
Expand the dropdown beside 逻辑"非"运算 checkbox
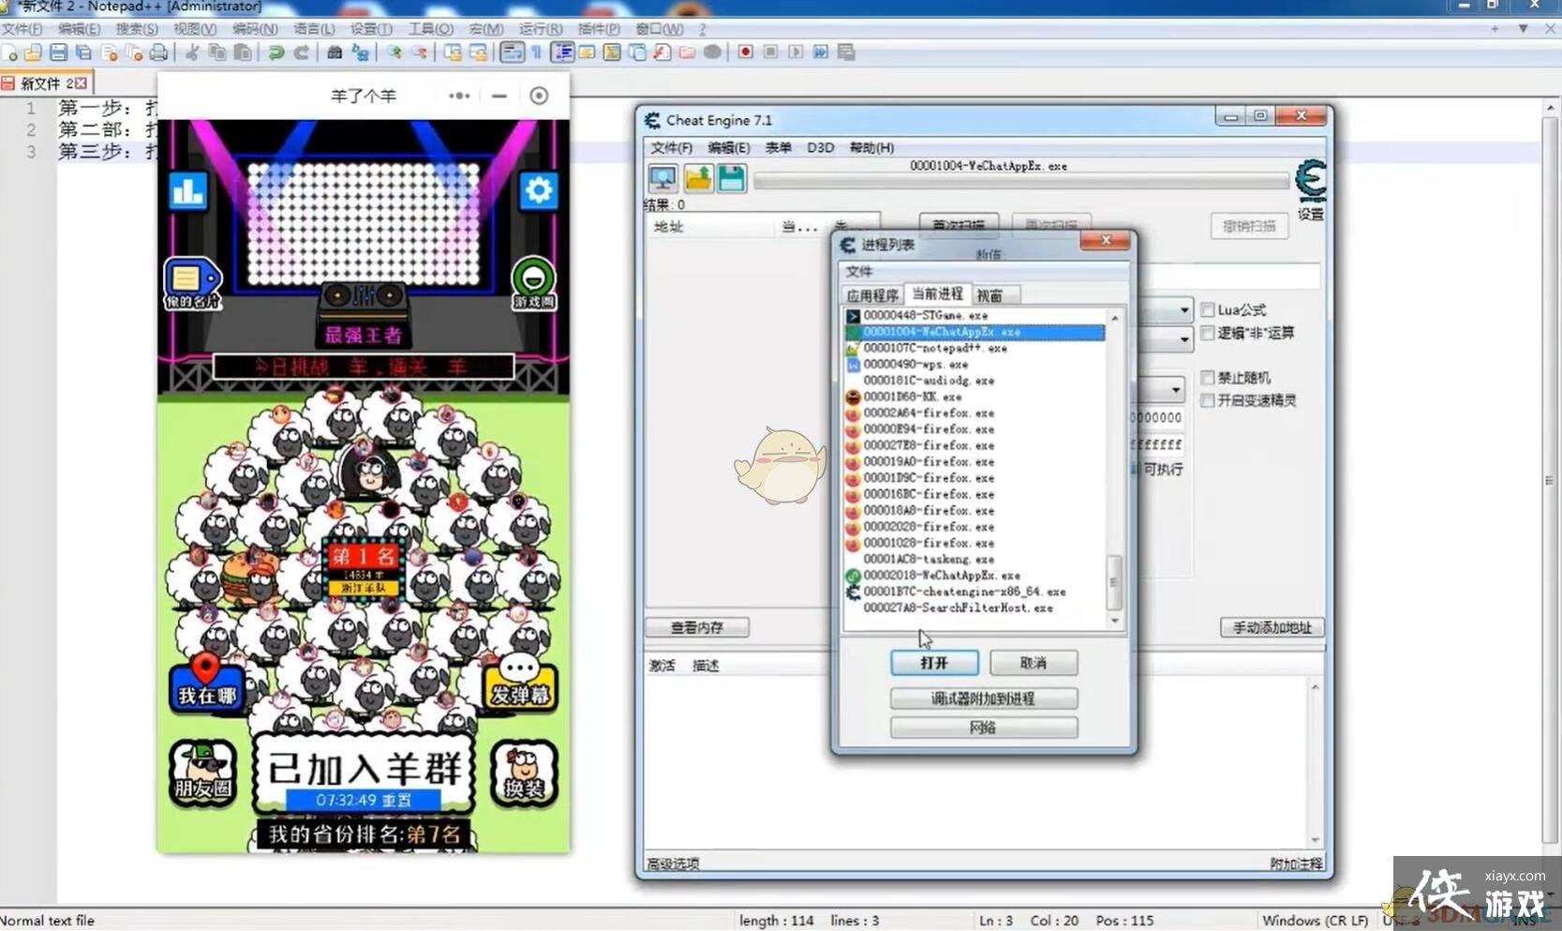click(1183, 338)
